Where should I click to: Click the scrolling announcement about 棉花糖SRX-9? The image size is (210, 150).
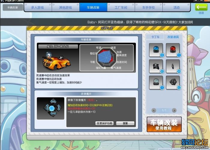pyautogui.click(x=140, y=22)
